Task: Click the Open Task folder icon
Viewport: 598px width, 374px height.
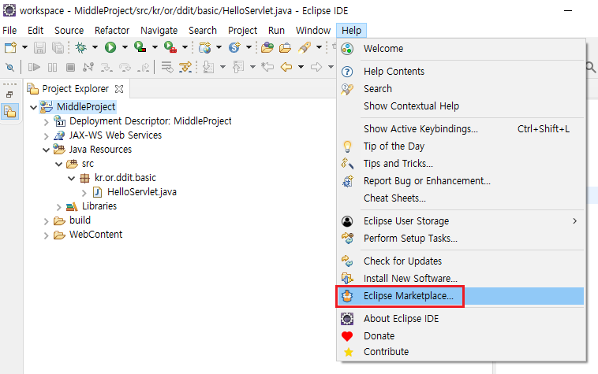Action: (x=285, y=47)
